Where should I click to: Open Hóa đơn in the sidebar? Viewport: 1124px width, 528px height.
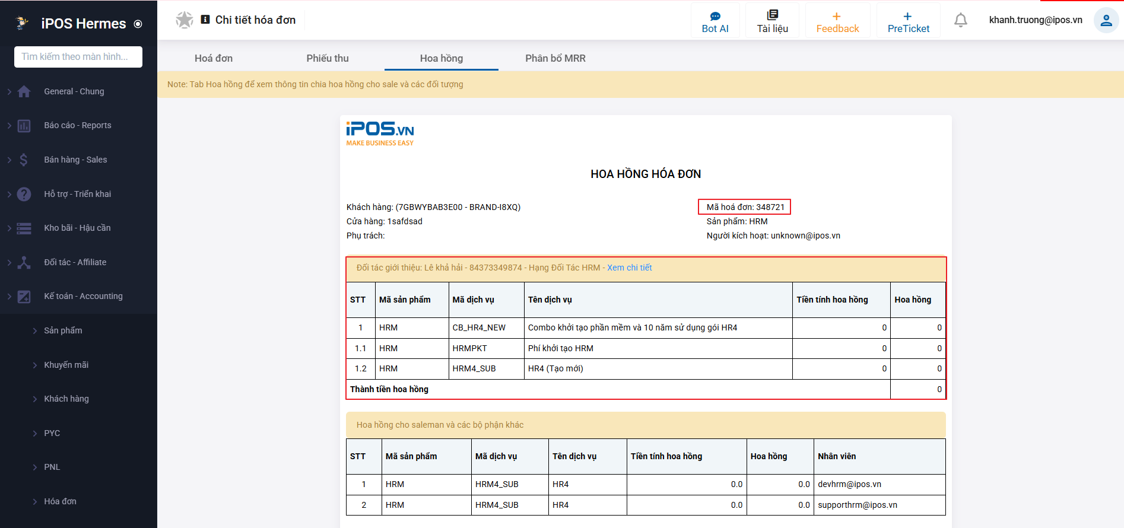point(60,501)
